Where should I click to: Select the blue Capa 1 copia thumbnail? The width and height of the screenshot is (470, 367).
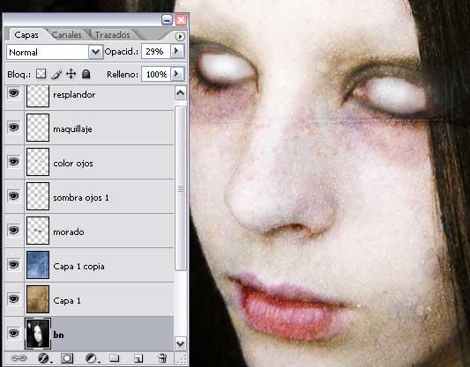[x=38, y=265]
